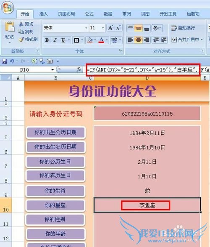The width and height of the screenshot is (210, 247).
Task: Toggle italic formatting
Action: coord(55,40)
